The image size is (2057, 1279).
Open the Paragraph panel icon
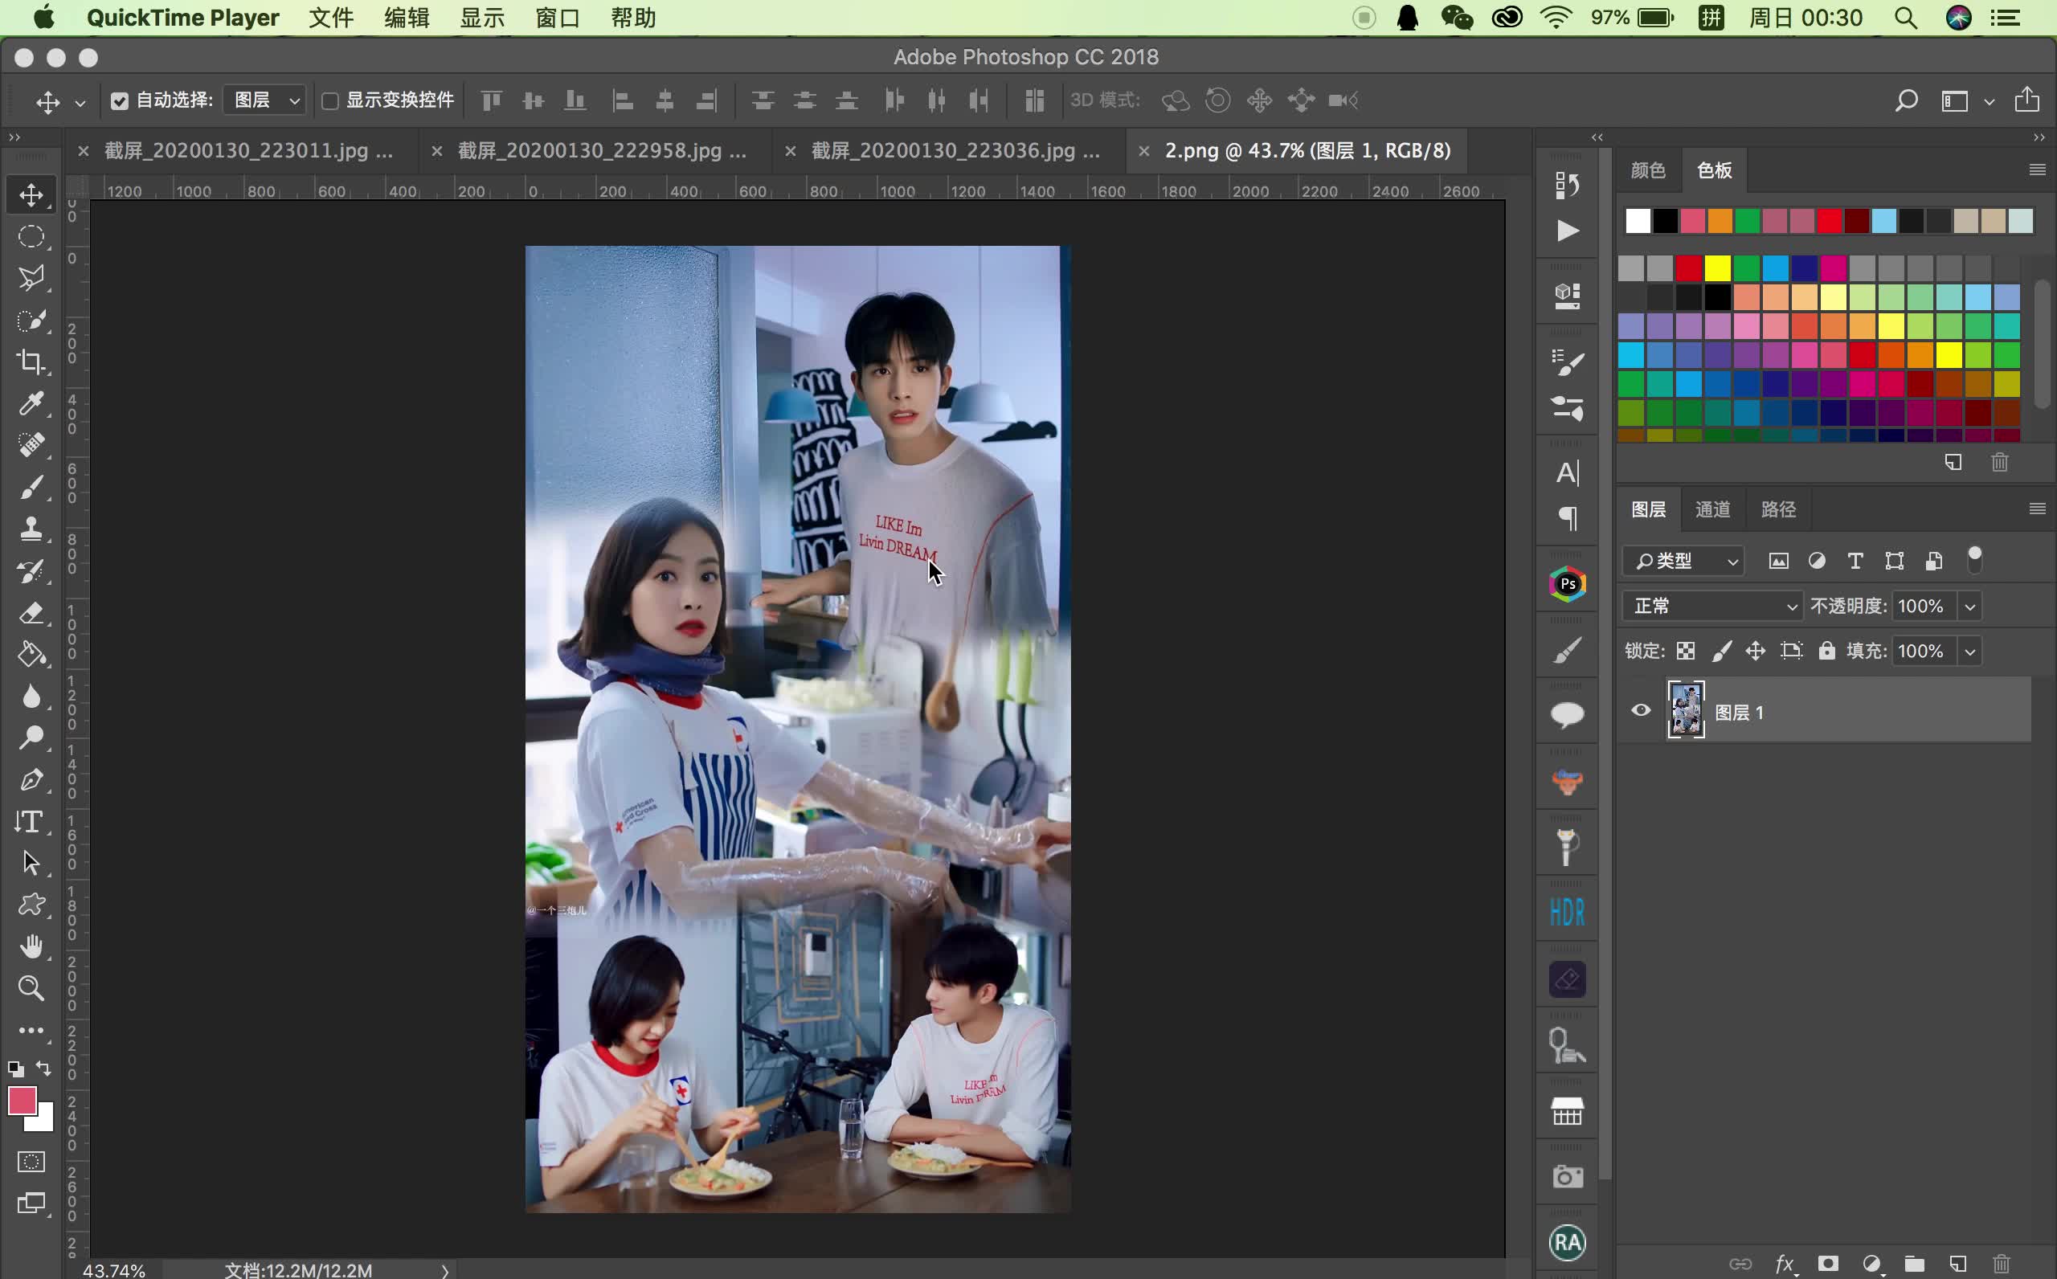click(1568, 518)
